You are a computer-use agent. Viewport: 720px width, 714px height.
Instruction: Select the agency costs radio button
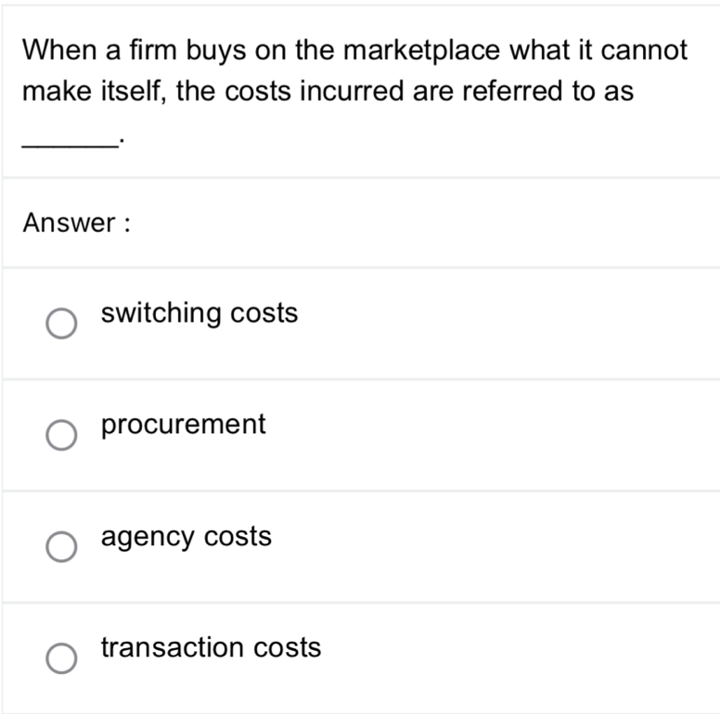coord(62,547)
